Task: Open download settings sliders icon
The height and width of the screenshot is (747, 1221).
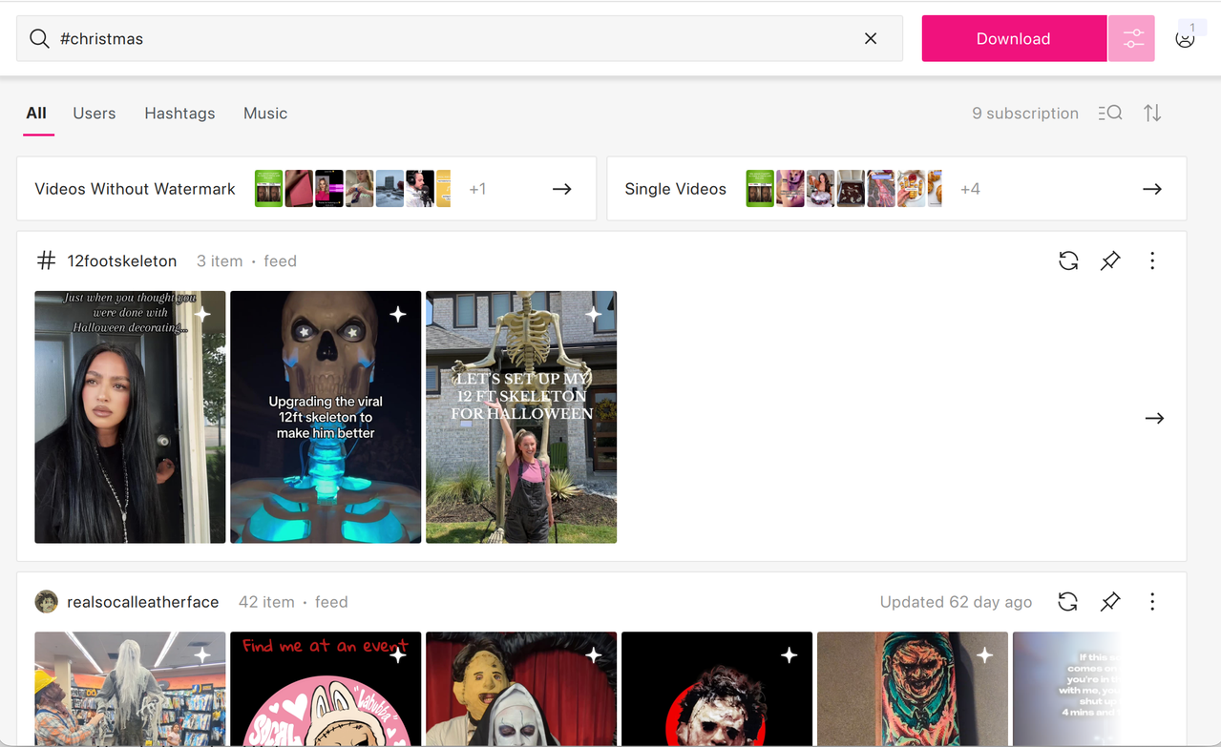Action: (x=1132, y=39)
